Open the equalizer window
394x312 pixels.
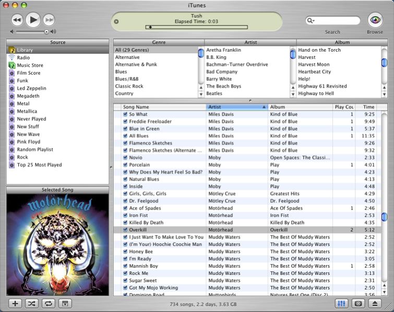point(342,303)
